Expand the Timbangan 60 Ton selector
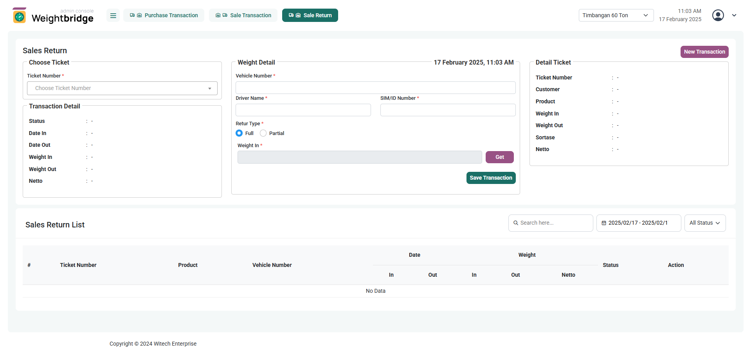The height and width of the screenshot is (355, 751). [x=616, y=15]
